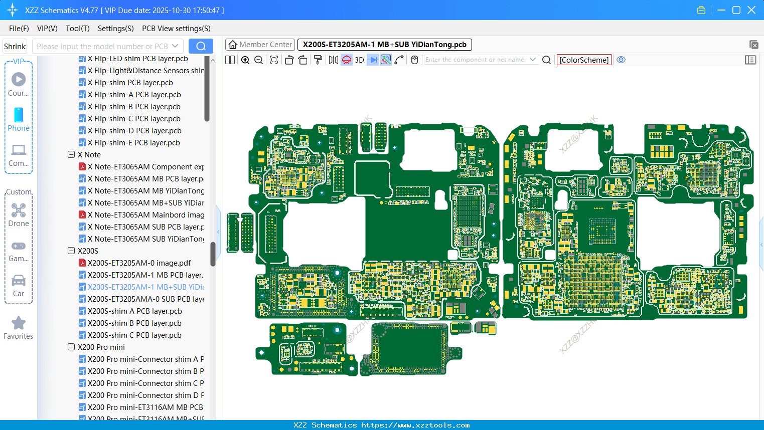Screen dimensions: 764x430
Task: Open the Phone section in the VIP sidebar
Action: 18,120
